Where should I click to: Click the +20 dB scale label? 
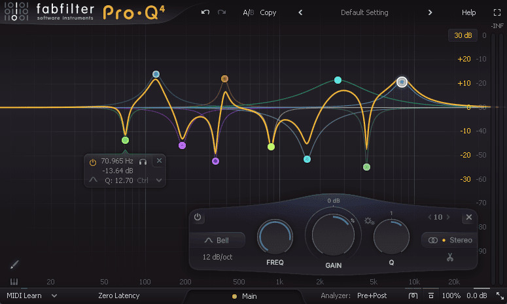click(464, 59)
